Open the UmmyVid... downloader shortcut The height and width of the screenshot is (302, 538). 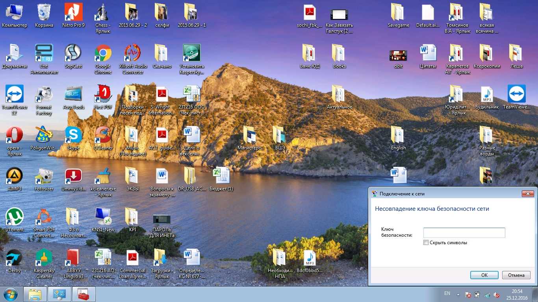pyautogui.click(x=73, y=179)
